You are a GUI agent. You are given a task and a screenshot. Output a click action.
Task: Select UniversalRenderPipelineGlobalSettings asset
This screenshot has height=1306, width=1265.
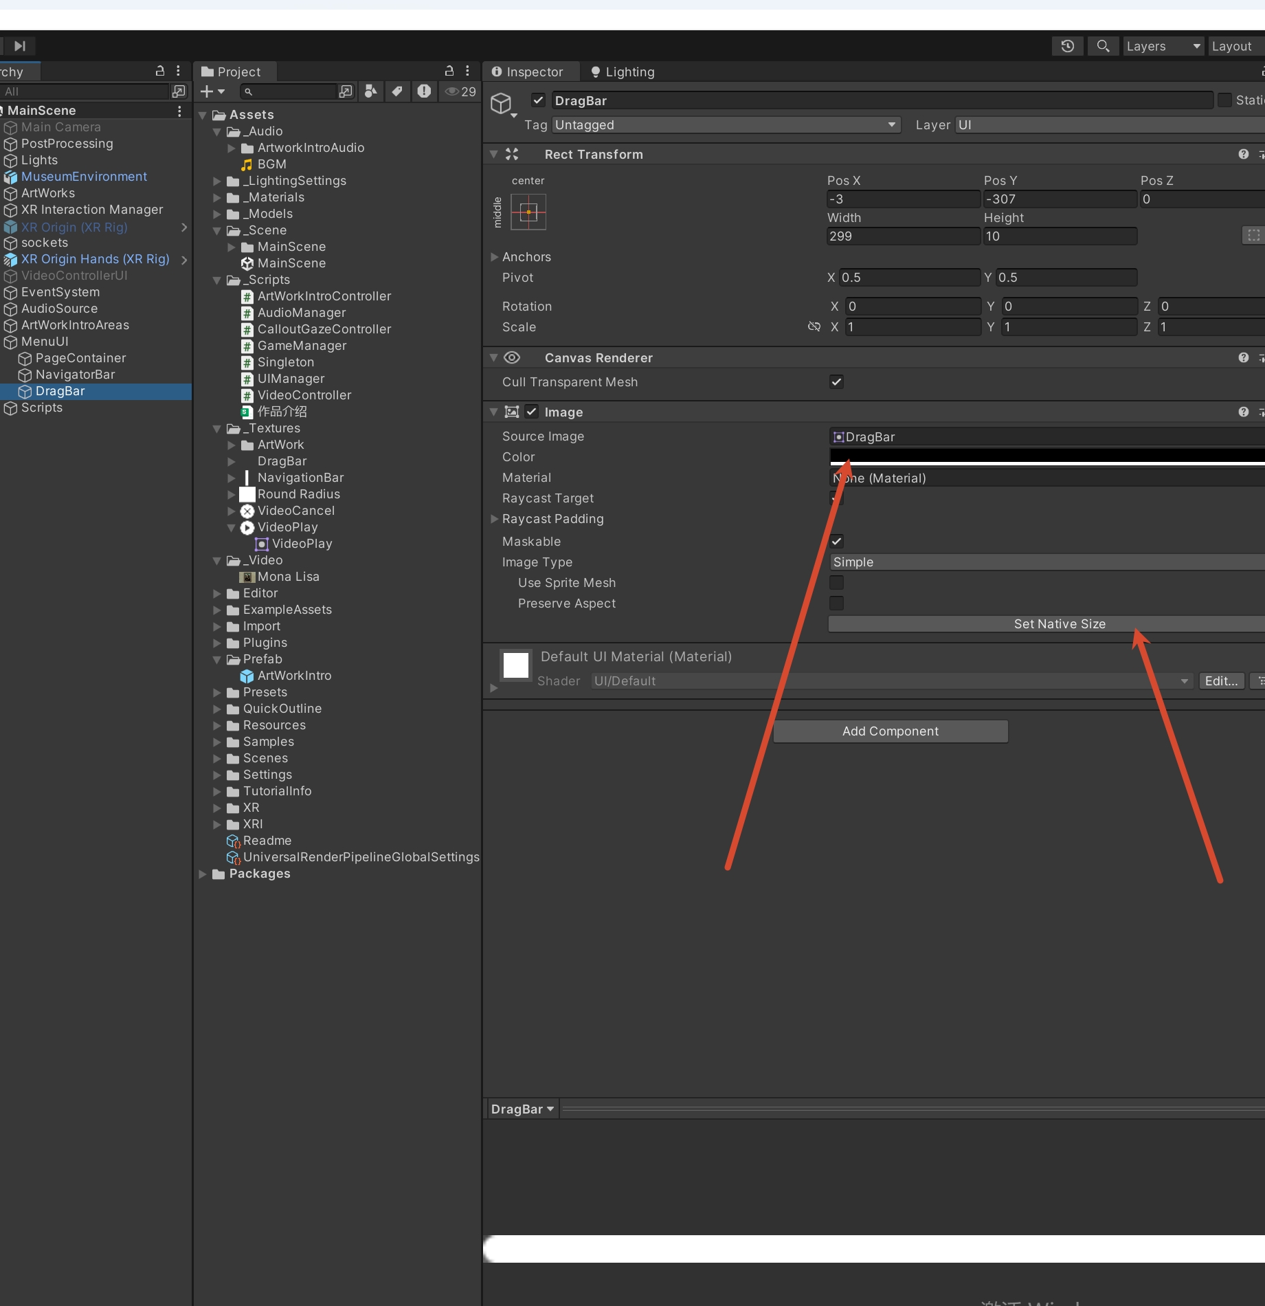pos(361,857)
